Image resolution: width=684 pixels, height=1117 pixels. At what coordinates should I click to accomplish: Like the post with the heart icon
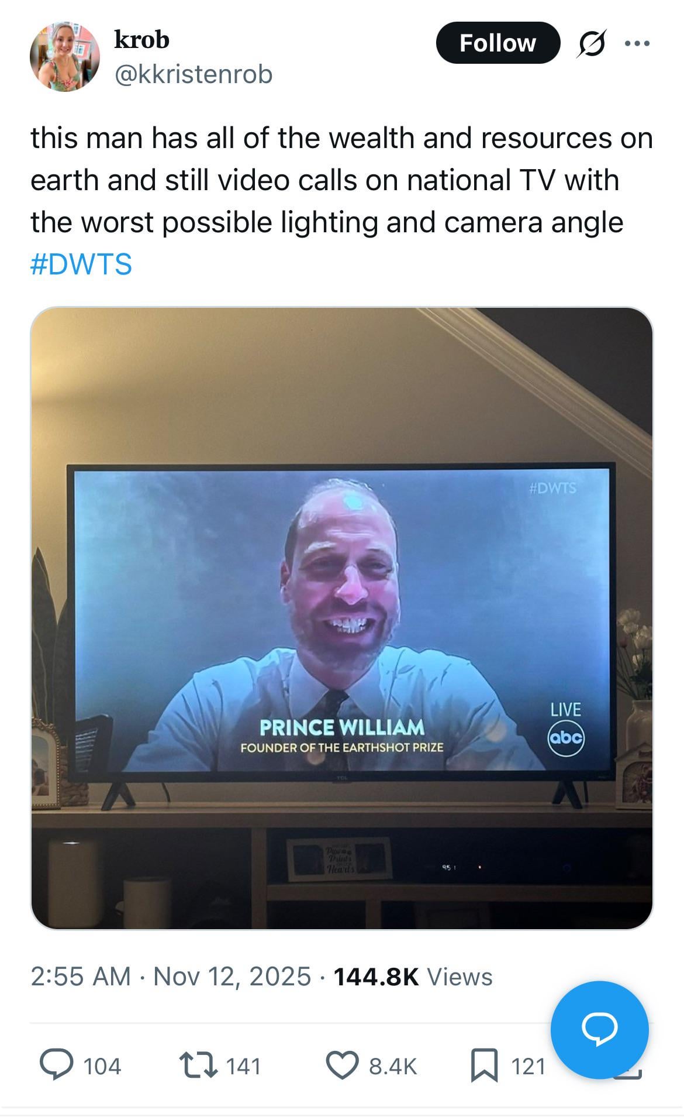click(342, 1065)
